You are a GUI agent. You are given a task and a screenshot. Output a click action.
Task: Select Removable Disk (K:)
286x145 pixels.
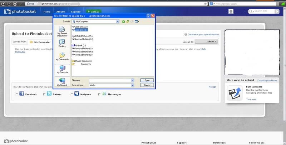[x=82, y=52]
